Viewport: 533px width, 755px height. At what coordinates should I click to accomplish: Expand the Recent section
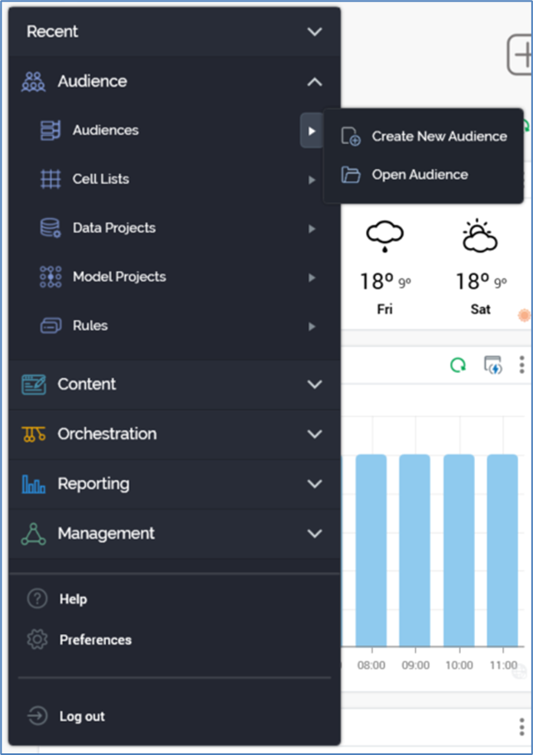point(315,31)
